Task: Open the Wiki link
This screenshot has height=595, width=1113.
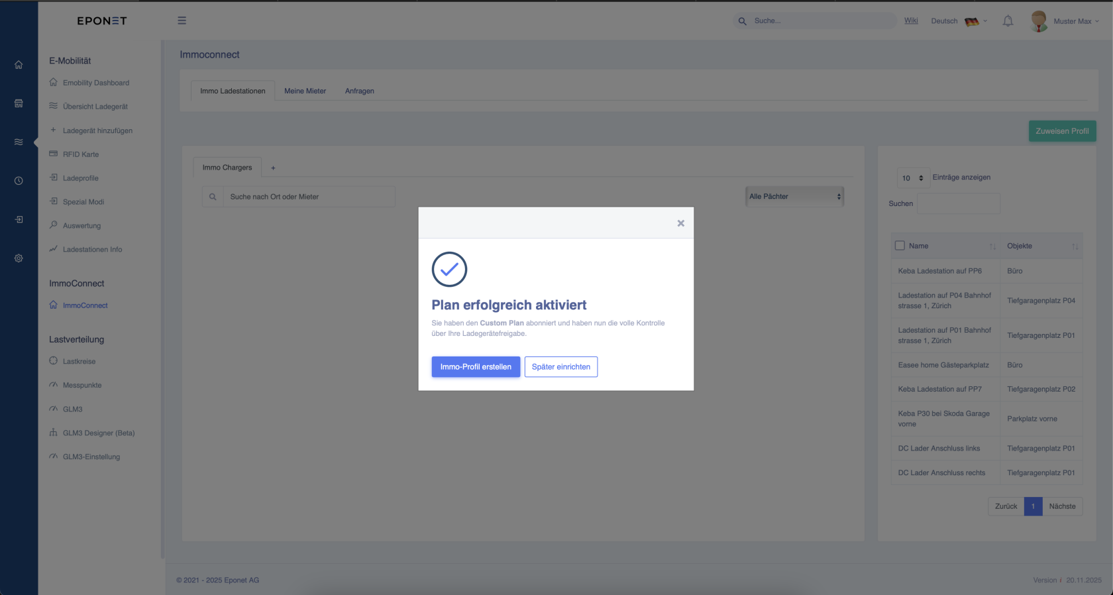Action: pyautogui.click(x=911, y=21)
